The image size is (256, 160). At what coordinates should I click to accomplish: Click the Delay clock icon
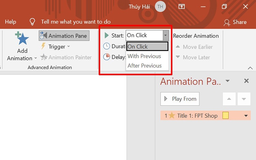(x=107, y=57)
